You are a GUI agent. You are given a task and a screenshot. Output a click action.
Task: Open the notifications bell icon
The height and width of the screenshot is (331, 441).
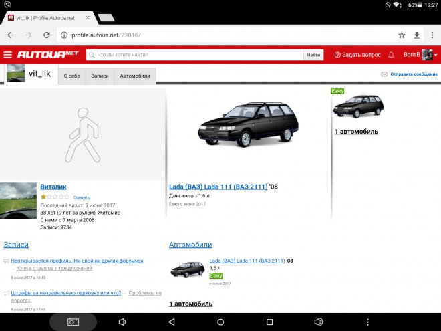point(391,55)
